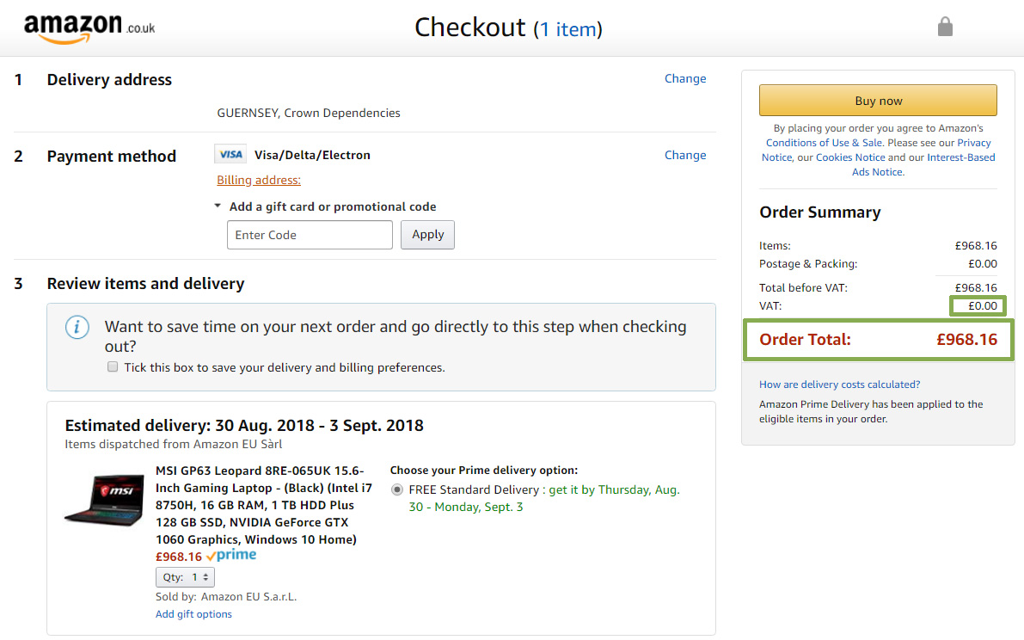Click the Buy now button

tap(878, 101)
